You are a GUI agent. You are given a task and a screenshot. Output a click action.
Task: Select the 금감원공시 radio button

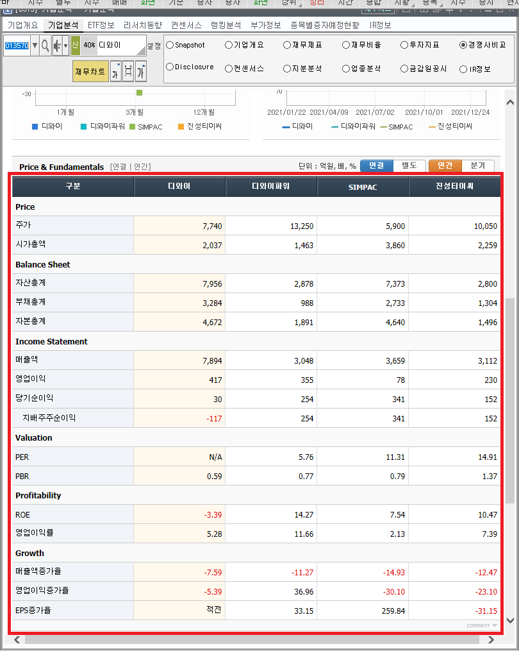(x=404, y=69)
